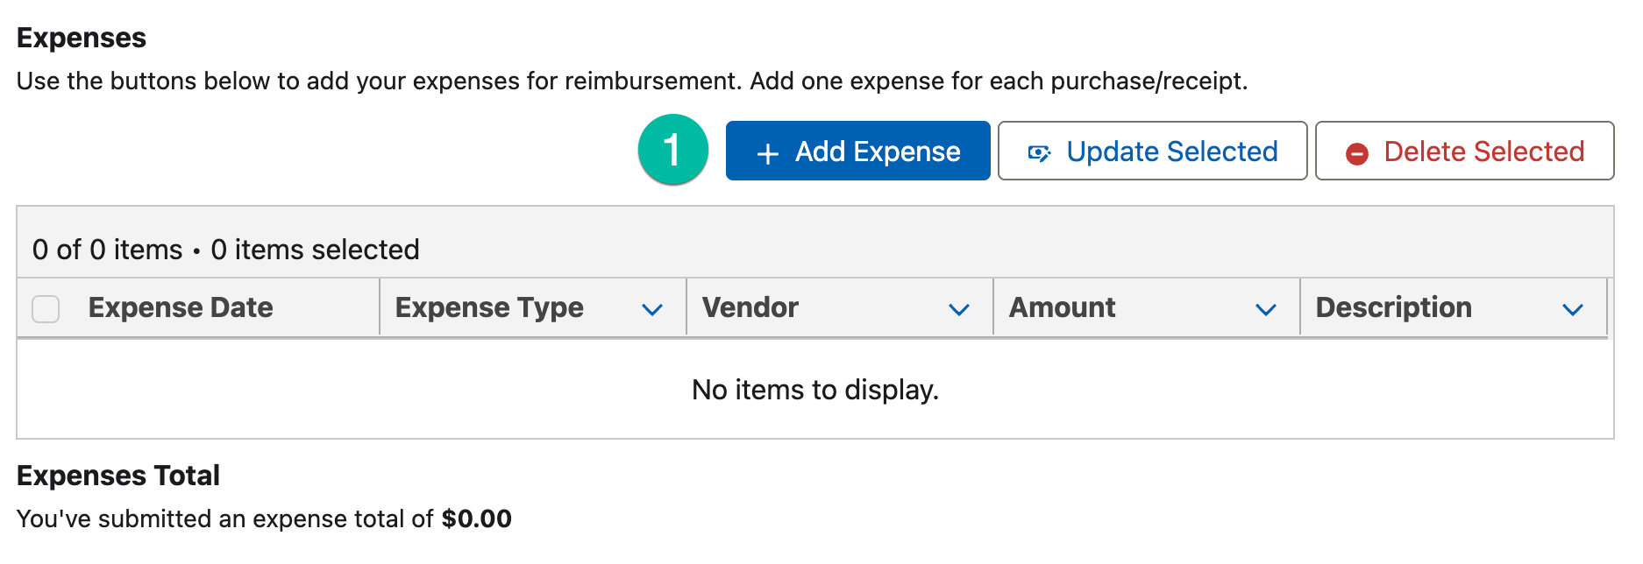Select the Description column header label
This screenshot has width=1643, height=564.
coord(1393,307)
